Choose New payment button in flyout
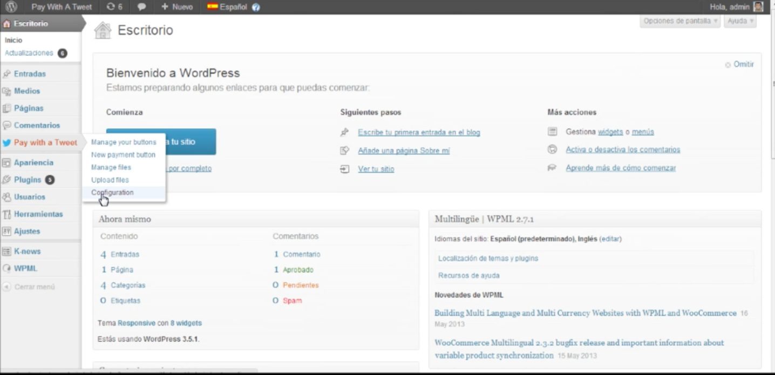 tap(123, 155)
